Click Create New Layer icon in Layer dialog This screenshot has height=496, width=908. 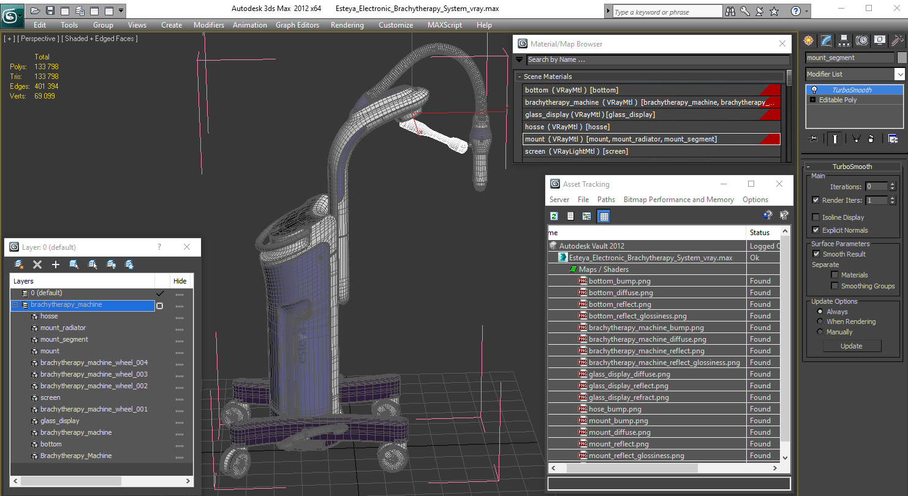(19, 265)
